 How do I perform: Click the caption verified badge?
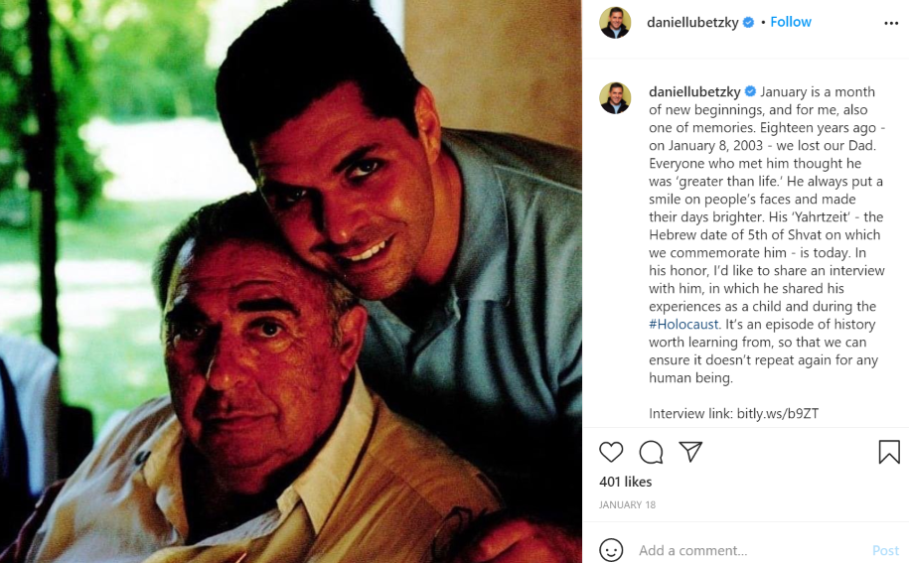(x=750, y=91)
